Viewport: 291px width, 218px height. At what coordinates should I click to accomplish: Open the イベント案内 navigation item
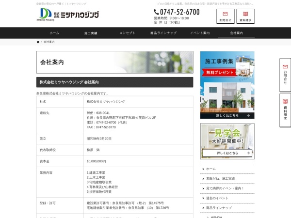click(x=200, y=33)
